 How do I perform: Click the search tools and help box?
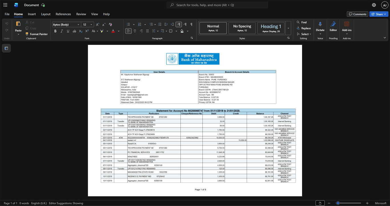click(x=217, y=5)
